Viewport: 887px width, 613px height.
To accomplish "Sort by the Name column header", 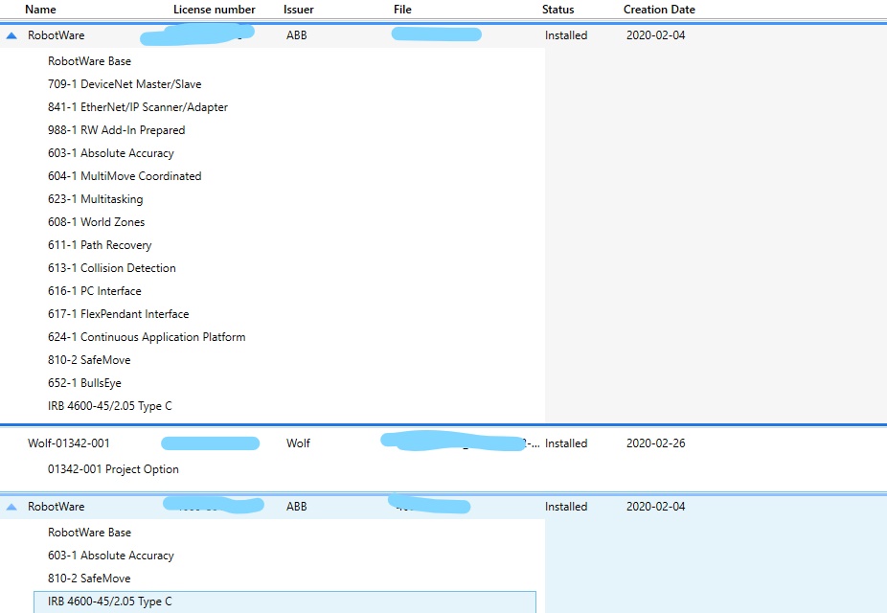I will click(40, 10).
